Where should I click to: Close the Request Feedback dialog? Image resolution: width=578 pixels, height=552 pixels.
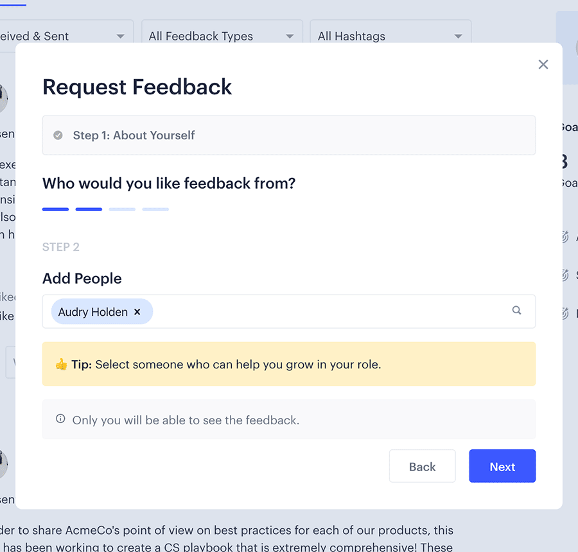coord(543,64)
